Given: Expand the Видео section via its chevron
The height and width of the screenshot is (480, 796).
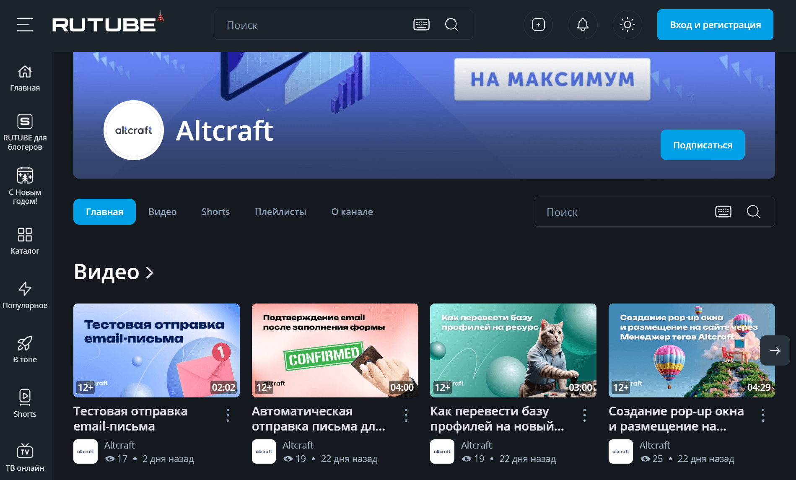Looking at the screenshot, I should pyautogui.click(x=150, y=272).
